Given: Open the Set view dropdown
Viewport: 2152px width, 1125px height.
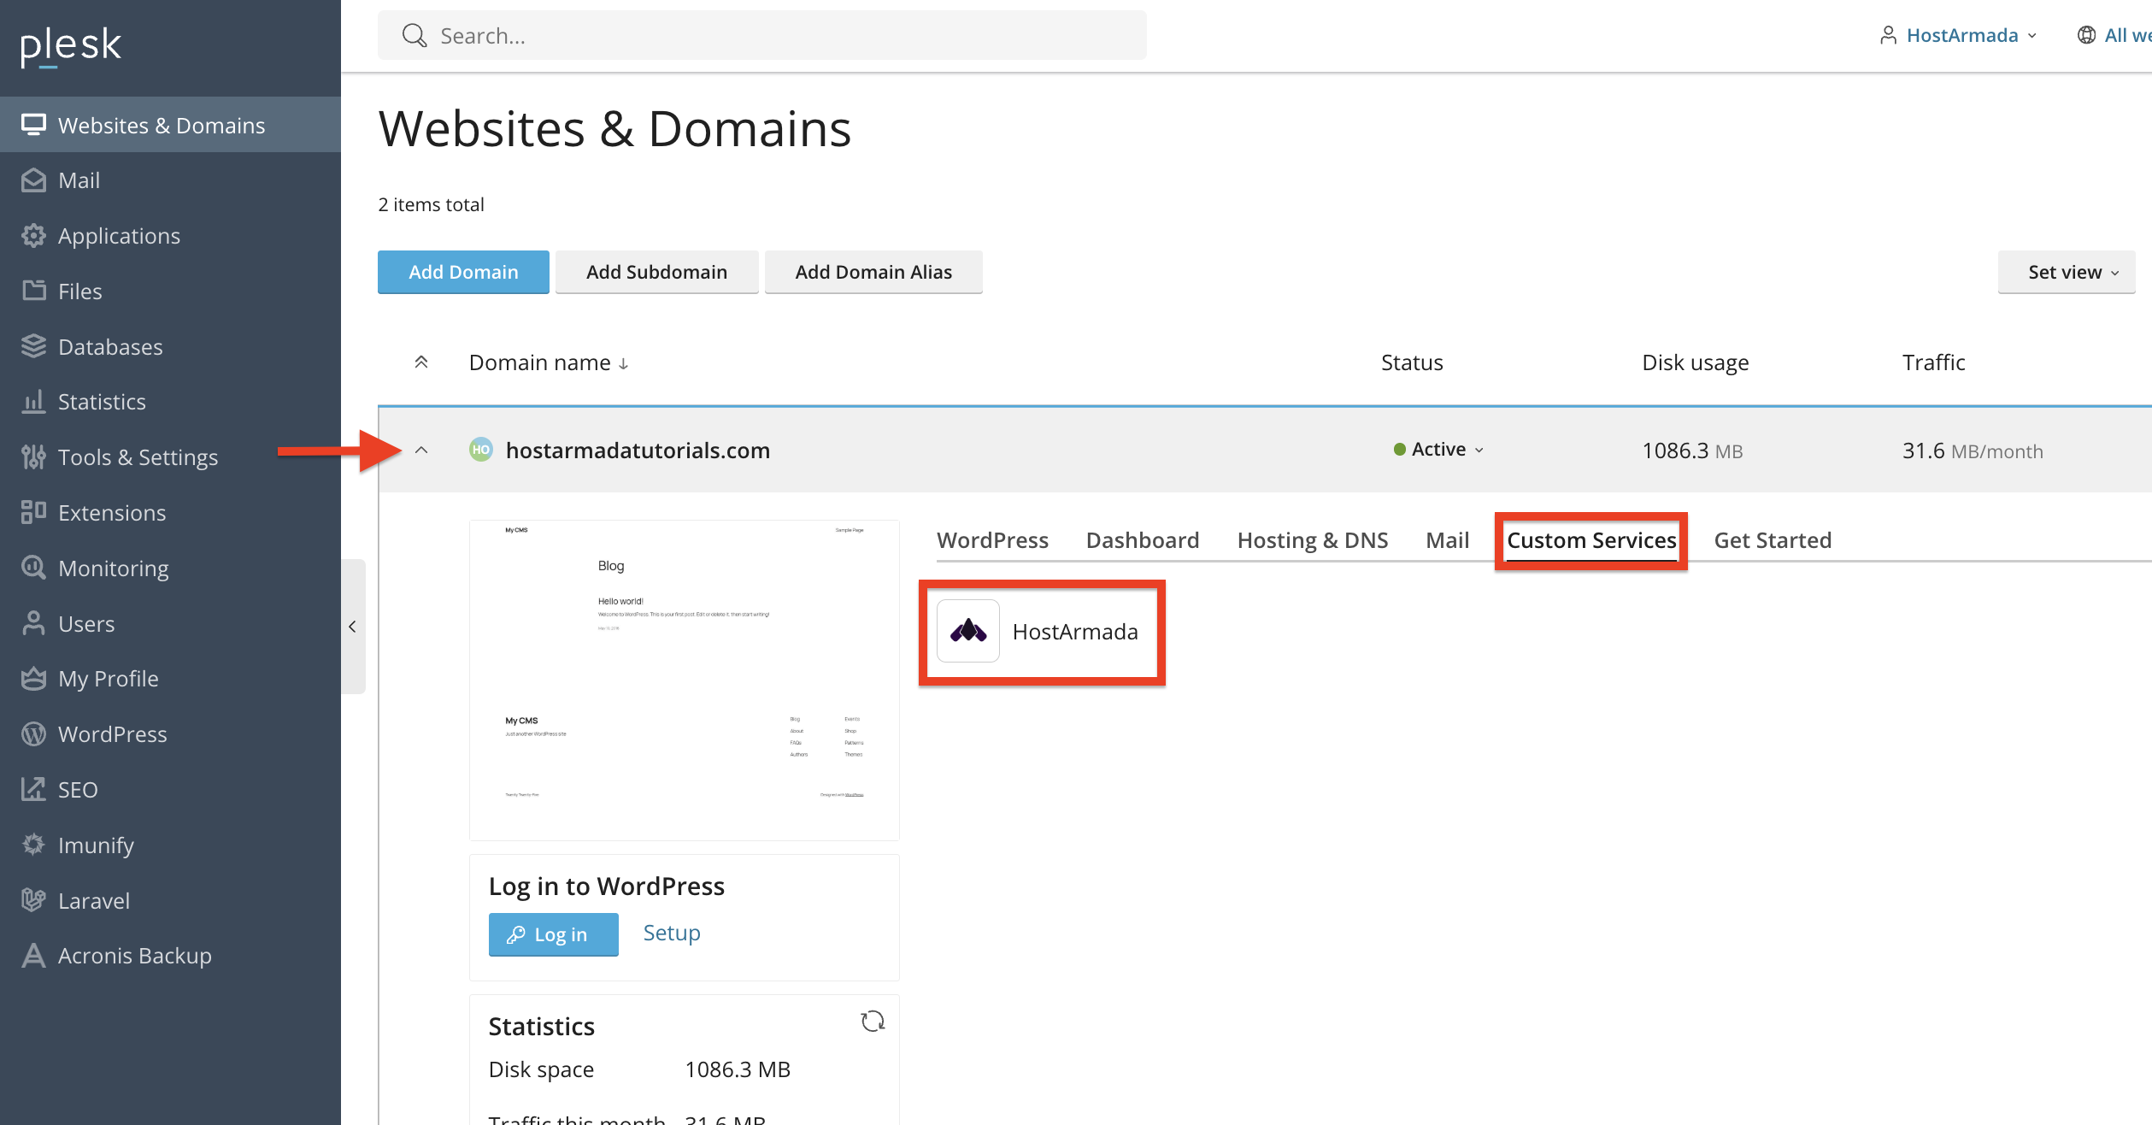Looking at the screenshot, I should point(2067,272).
